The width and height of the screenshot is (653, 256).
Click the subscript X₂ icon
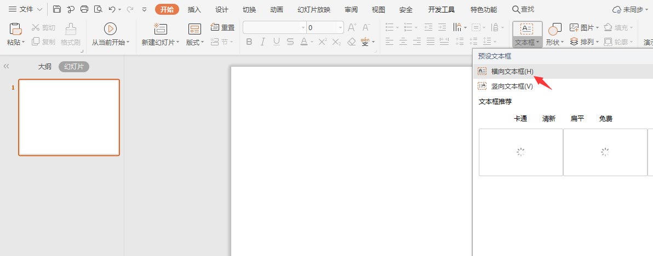pos(336,42)
